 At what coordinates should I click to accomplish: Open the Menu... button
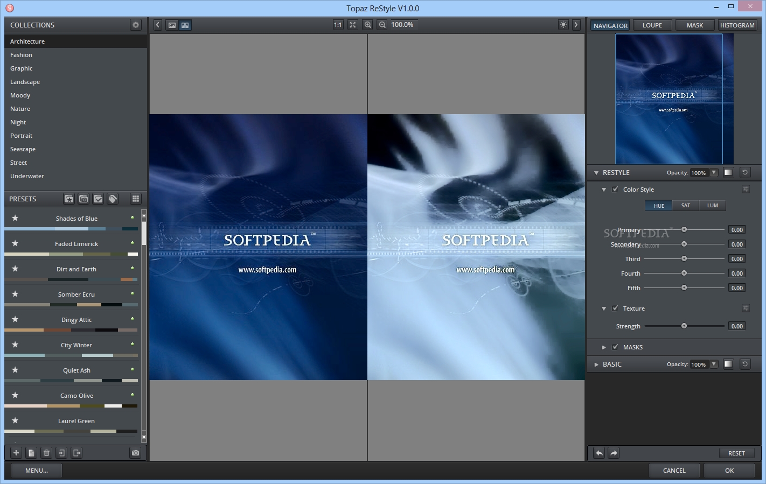click(37, 470)
